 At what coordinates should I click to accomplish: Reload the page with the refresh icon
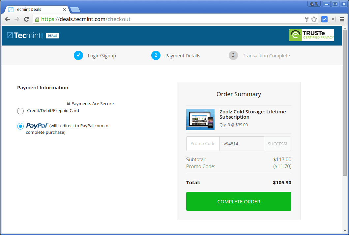[26, 19]
